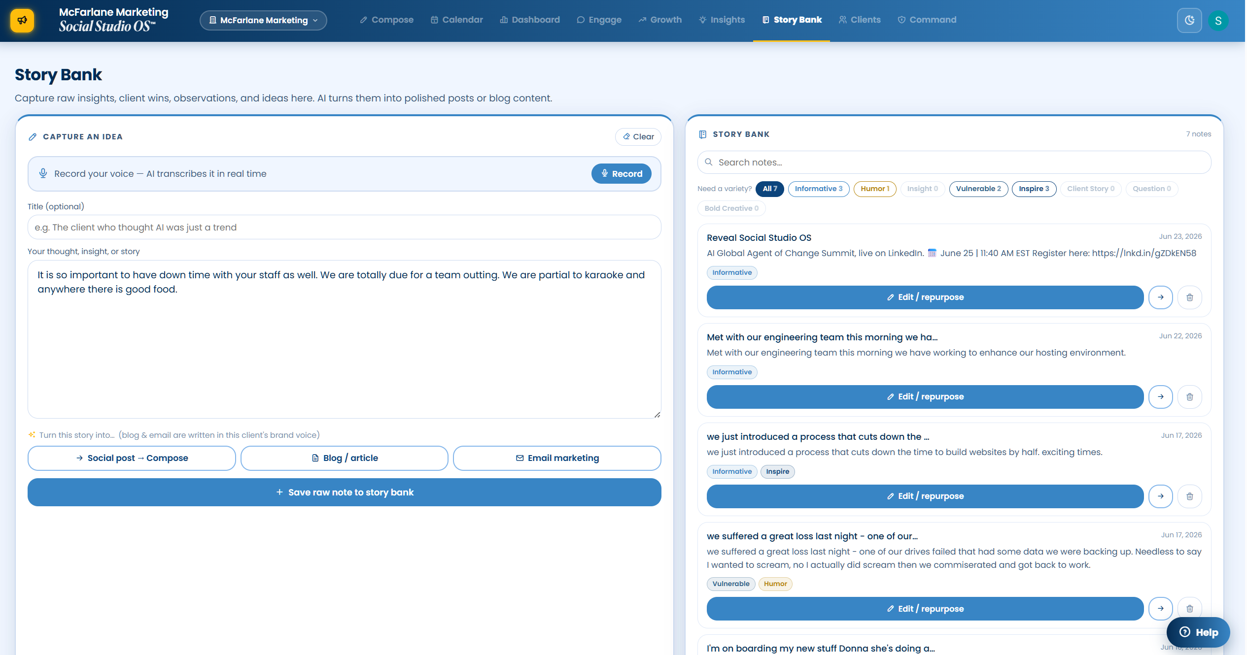Image resolution: width=1247 pixels, height=655 pixels.
Task: Switch to the Dashboard tab
Action: [x=530, y=20]
